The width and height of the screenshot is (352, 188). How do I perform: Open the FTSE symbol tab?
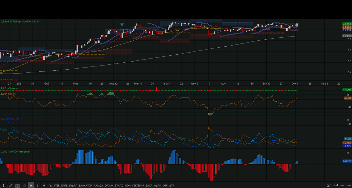pos(57,186)
